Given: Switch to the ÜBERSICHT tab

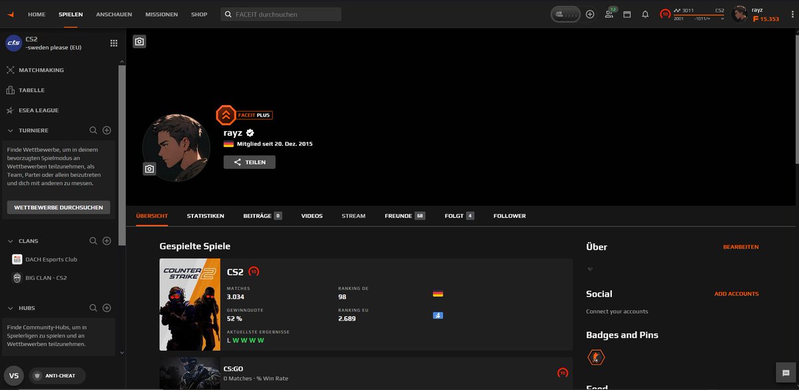Looking at the screenshot, I should coord(152,216).
